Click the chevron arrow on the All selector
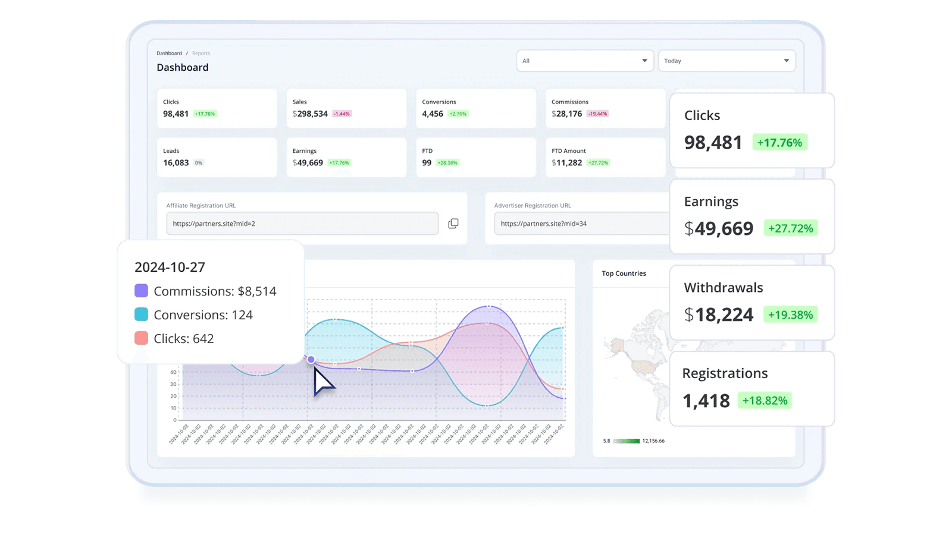The height and width of the screenshot is (535, 952). (643, 60)
